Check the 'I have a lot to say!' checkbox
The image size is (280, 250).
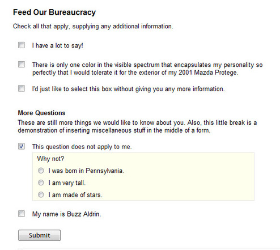click(x=22, y=45)
